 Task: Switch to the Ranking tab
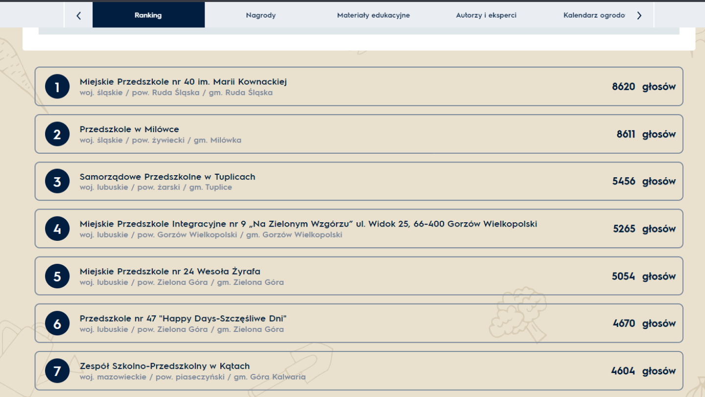(148, 15)
